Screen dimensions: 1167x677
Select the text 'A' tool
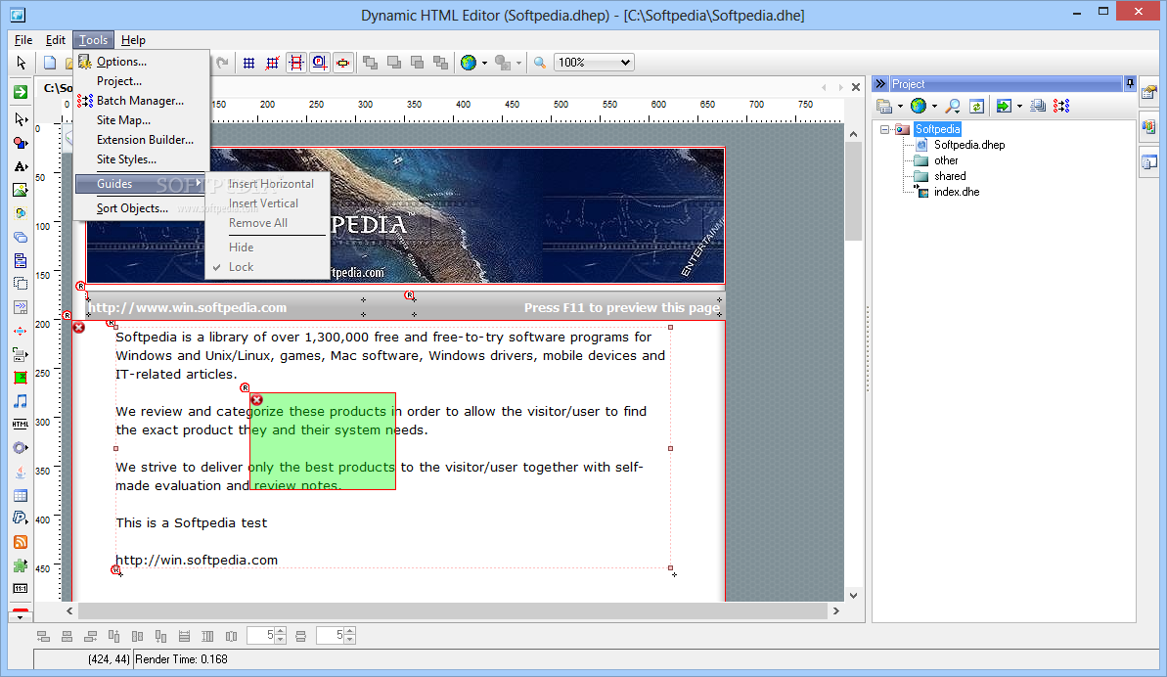pos(21,166)
